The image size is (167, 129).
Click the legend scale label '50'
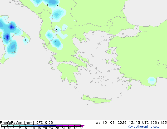pyautogui.click(x=81, y=128)
